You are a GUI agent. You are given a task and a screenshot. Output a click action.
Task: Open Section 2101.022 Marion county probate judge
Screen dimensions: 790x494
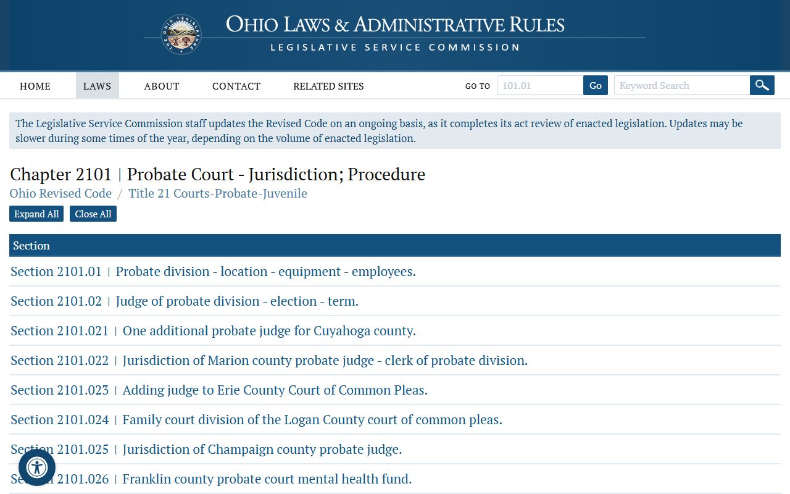pyautogui.click(x=269, y=361)
